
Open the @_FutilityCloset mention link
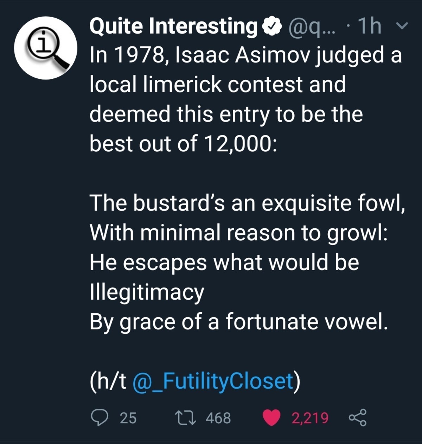[213, 381]
